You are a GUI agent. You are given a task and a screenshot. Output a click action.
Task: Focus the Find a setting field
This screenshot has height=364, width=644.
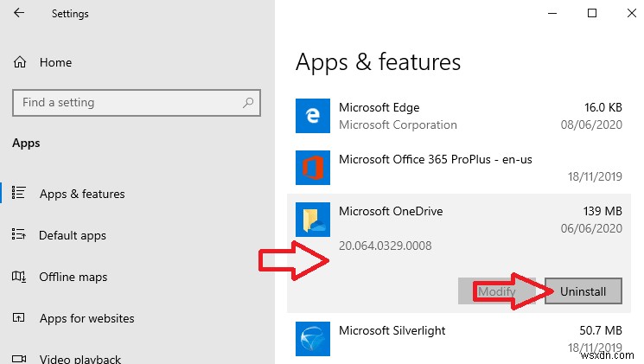click(137, 103)
